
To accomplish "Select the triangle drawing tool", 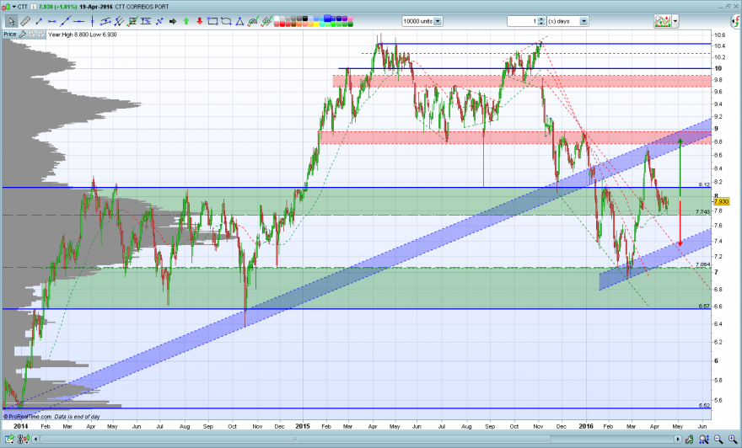I will coord(240,21).
